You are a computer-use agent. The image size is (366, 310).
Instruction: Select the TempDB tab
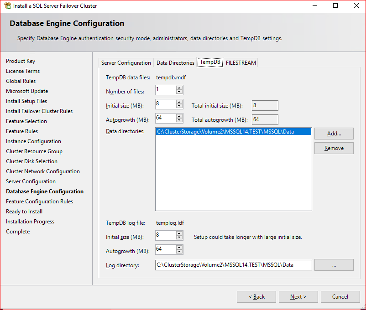pos(210,62)
